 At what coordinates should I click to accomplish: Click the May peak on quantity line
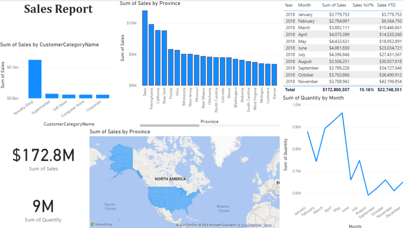(x=342, y=113)
